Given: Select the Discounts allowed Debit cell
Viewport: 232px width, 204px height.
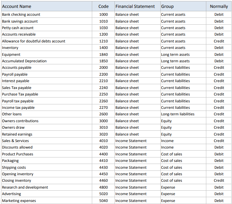Looking at the screenshot, I should click(x=219, y=147).
